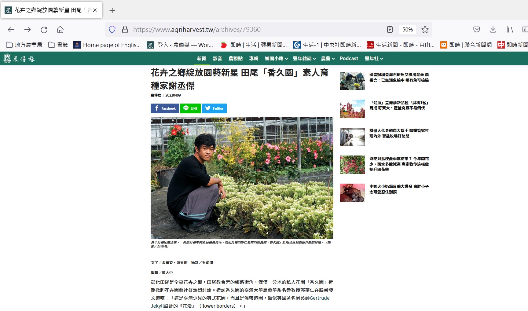Open the Podcast menu item
The width and height of the screenshot is (528, 311).
[x=349, y=59]
